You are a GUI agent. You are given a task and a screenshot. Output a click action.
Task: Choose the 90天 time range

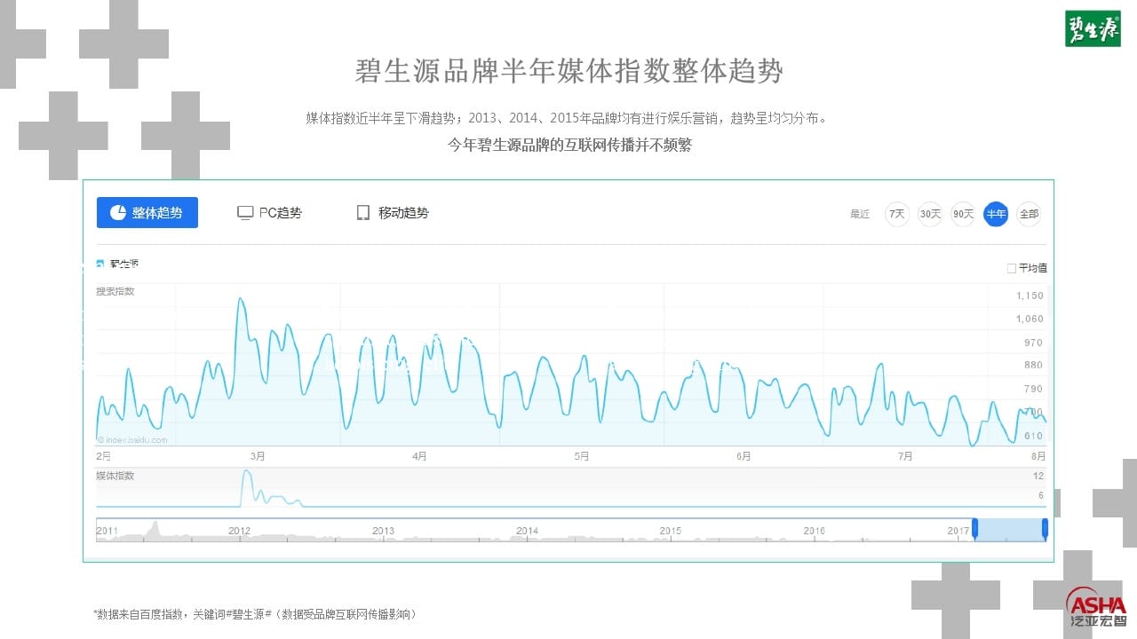tap(963, 214)
